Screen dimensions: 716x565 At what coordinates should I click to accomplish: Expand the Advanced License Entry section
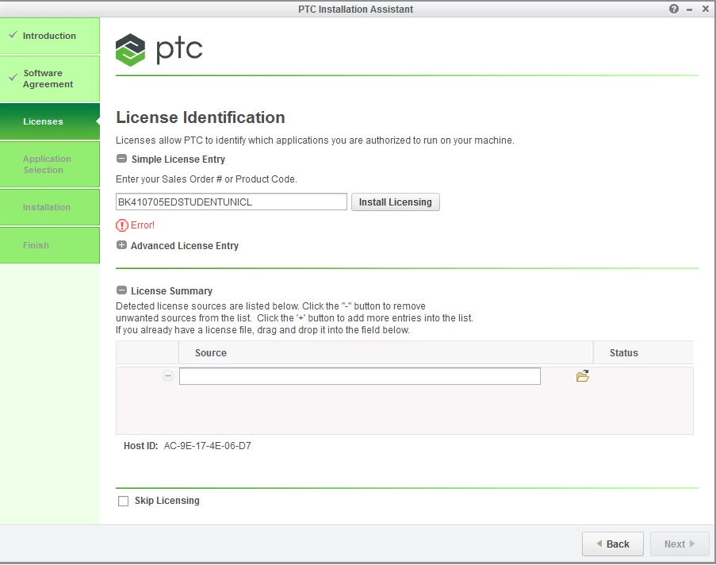pos(121,245)
